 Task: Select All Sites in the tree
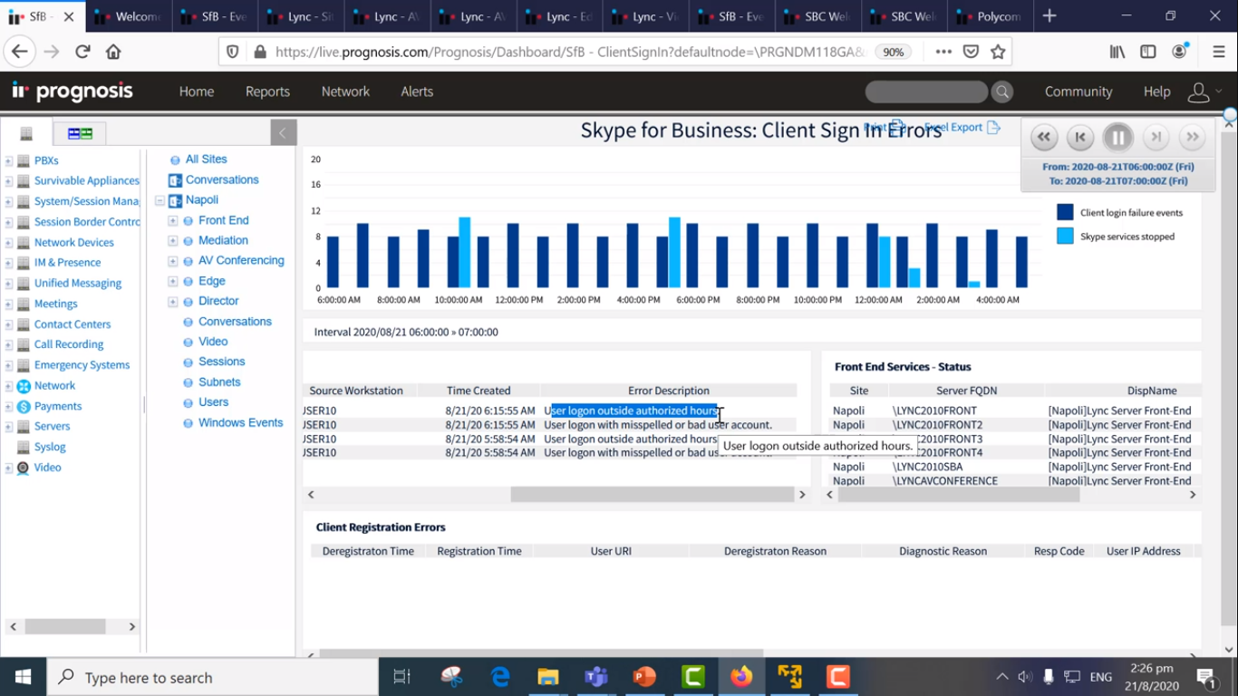[207, 159]
